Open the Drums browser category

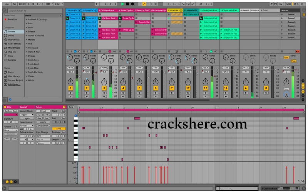click(x=11, y=36)
